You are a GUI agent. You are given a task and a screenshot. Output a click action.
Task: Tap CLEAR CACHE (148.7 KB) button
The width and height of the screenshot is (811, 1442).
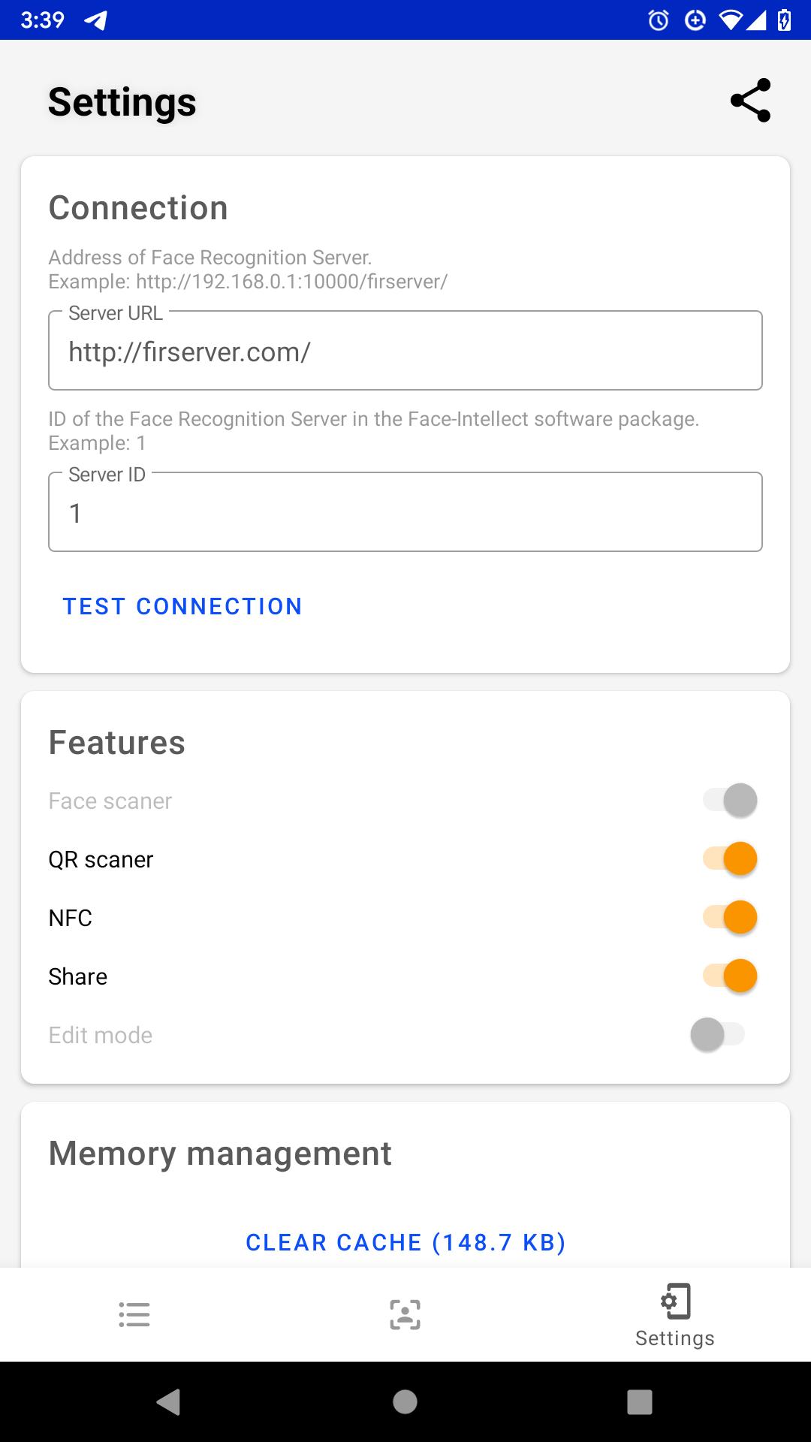click(405, 1242)
